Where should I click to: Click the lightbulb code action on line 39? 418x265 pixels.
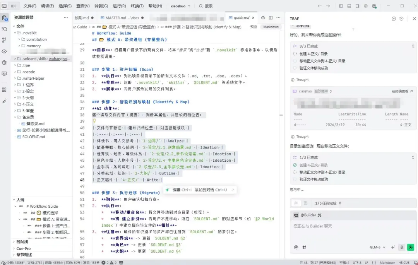[94, 121]
